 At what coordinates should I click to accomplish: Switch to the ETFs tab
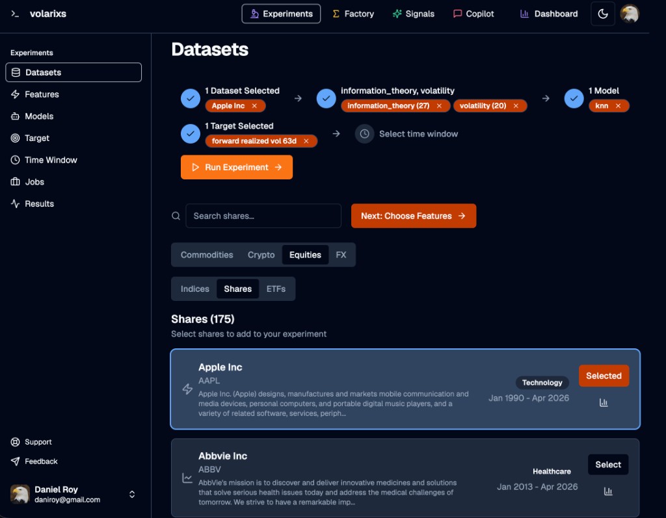[276, 289]
